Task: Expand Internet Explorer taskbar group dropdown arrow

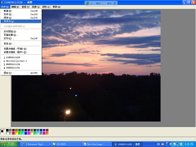Action: [49, 144]
